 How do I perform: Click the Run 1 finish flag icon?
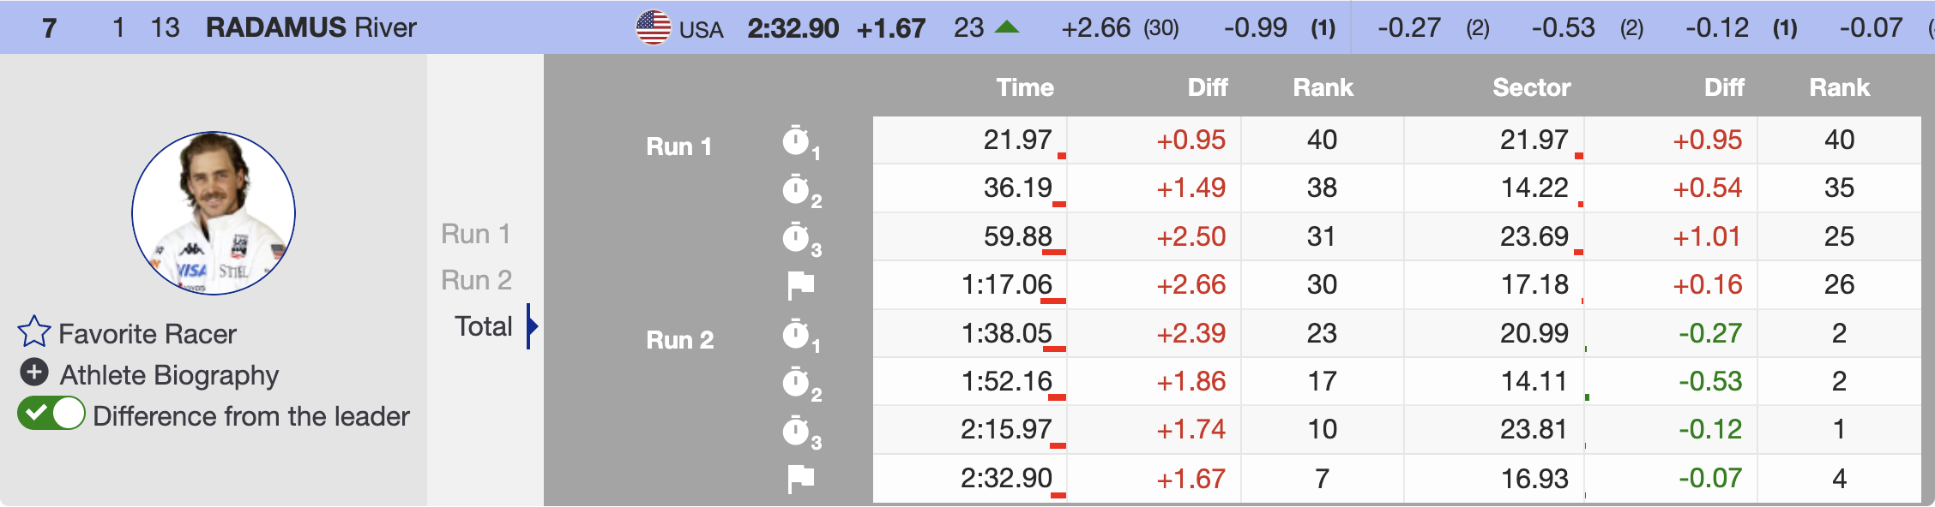point(800,285)
